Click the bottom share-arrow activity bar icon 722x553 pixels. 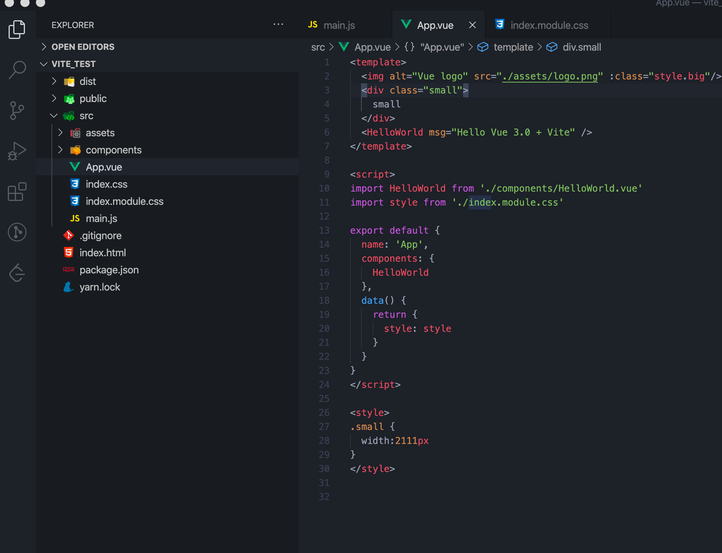click(17, 273)
